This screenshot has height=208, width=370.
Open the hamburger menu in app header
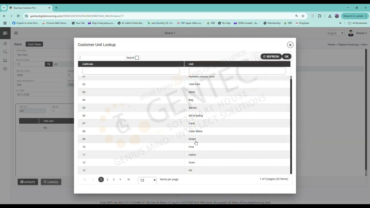pyautogui.click(x=16, y=33)
